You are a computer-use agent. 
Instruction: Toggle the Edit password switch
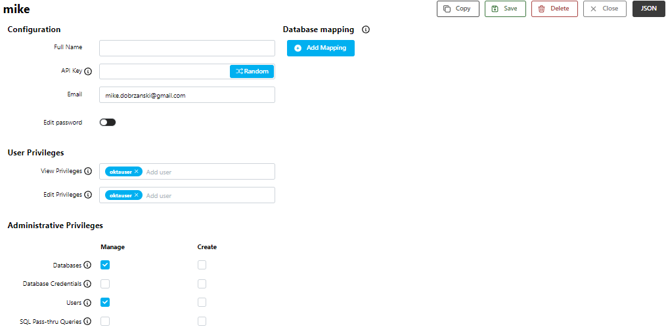pyautogui.click(x=108, y=123)
